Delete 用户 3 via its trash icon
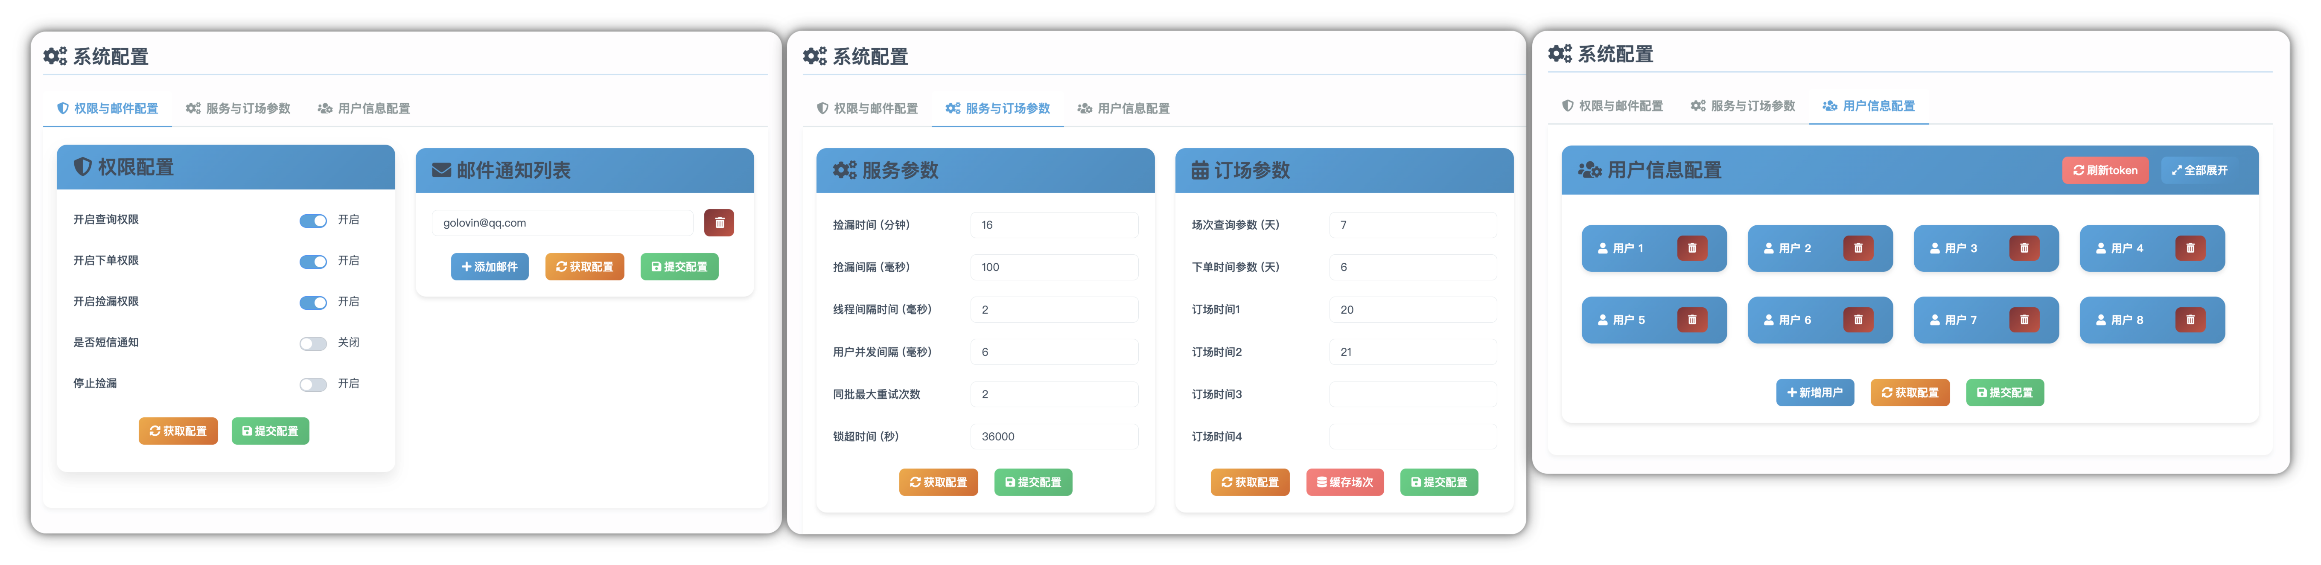Screen dimensions: 2321x565 pyautogui.click(x=2024, y=248)
